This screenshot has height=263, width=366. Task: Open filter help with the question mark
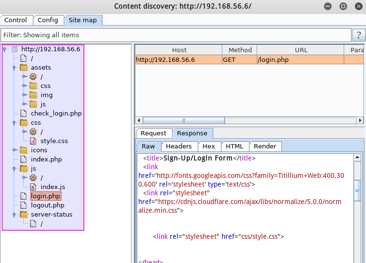coord(359,35)
